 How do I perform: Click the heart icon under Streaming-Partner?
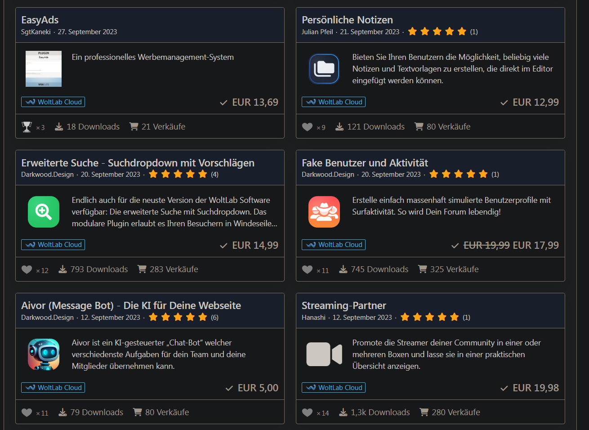click(x=307, y=412)
